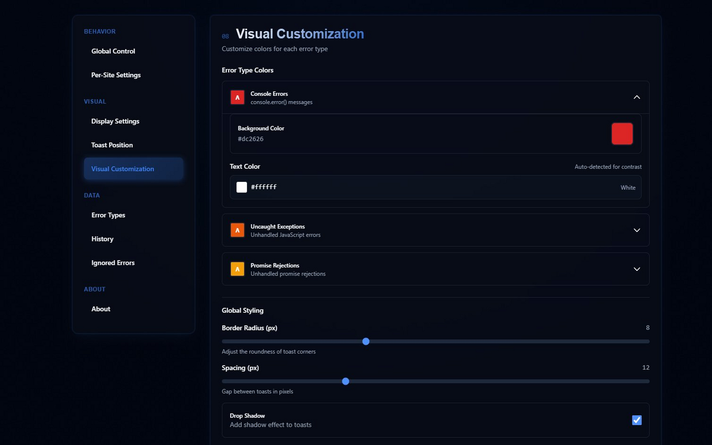712x445 pixels.
Task: Disable the Drop Shadow checkbox
Action: pos(637,420)
